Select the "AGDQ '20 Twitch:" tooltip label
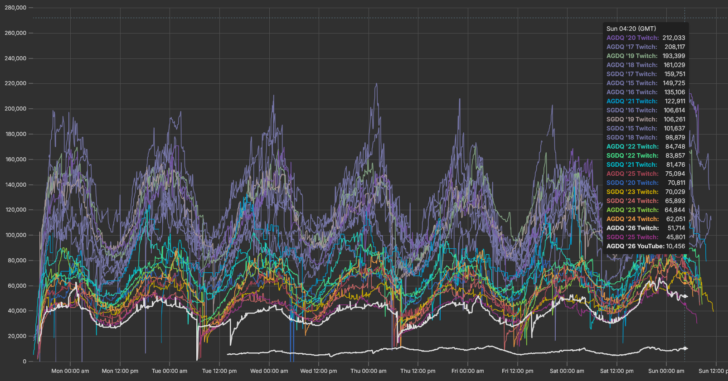The width and height of the screenshot is (728, 381). 633,38
